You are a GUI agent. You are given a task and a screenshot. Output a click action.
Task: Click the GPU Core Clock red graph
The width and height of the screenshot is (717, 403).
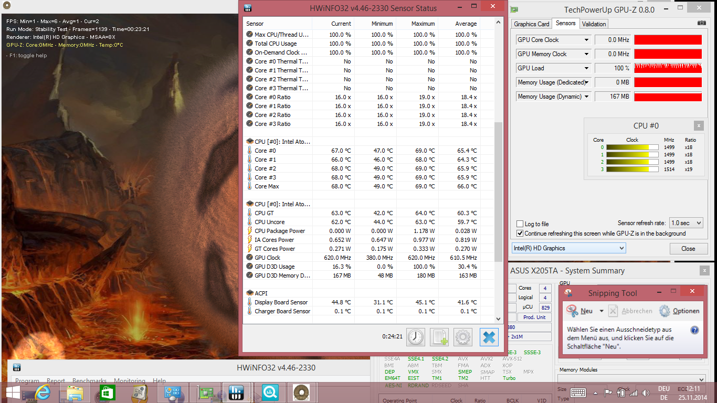pyautogui.click(x=668, y=40)
